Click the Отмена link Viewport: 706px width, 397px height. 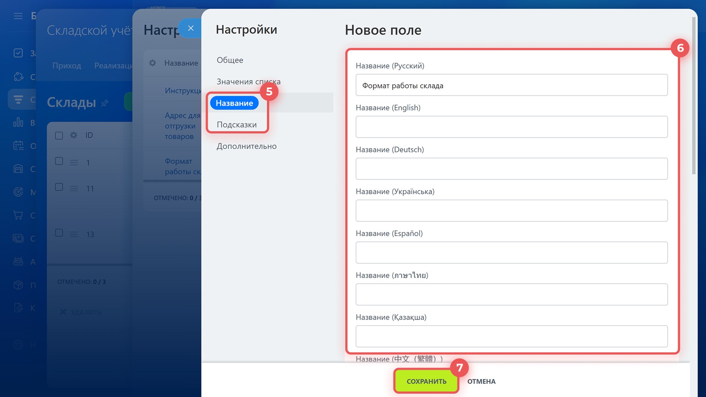(481, 381)
